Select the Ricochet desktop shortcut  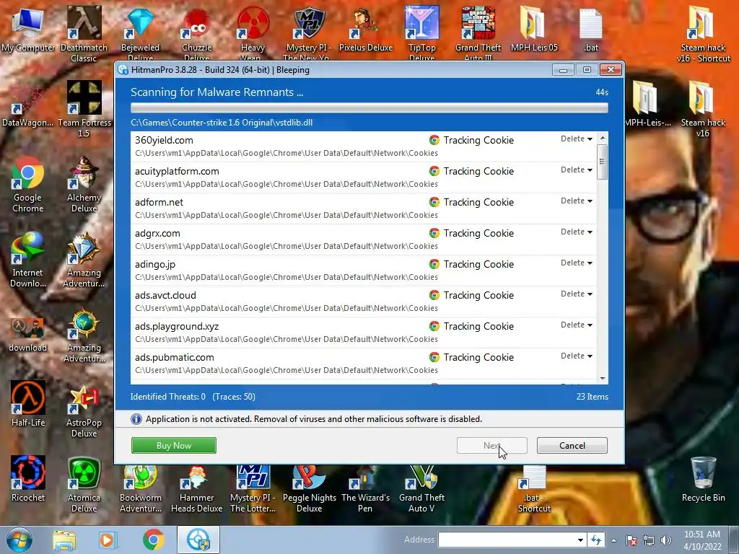(x=28, y=479)
